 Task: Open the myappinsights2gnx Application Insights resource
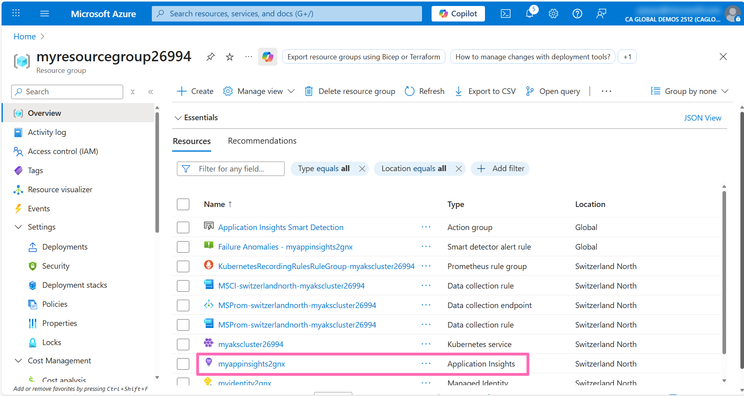[251, 363]
